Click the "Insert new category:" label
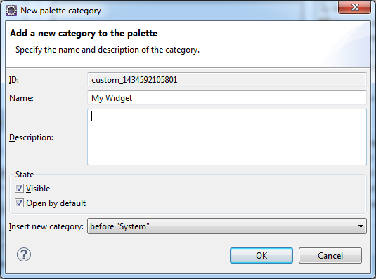The image size is (376, 279). 46,226
